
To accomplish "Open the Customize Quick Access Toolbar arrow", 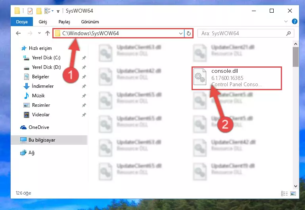I will 58,11.
